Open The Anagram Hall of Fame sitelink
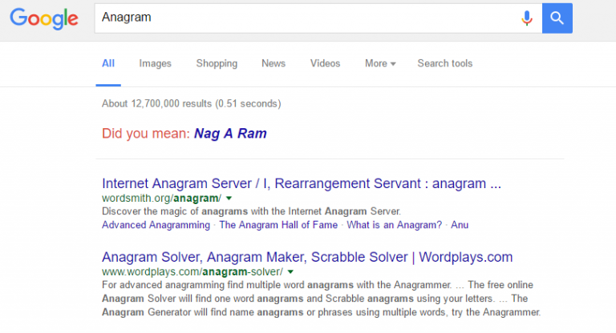Viewport: 616px width, 333px height. pos(278,225)
